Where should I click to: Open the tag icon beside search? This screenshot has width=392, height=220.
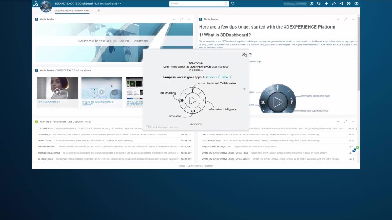coord(233,4)
